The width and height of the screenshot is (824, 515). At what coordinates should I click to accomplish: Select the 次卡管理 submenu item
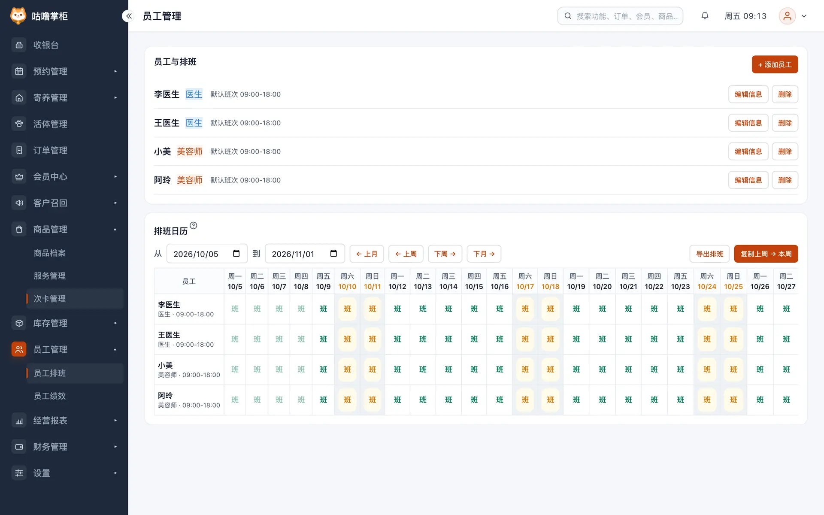75,299
